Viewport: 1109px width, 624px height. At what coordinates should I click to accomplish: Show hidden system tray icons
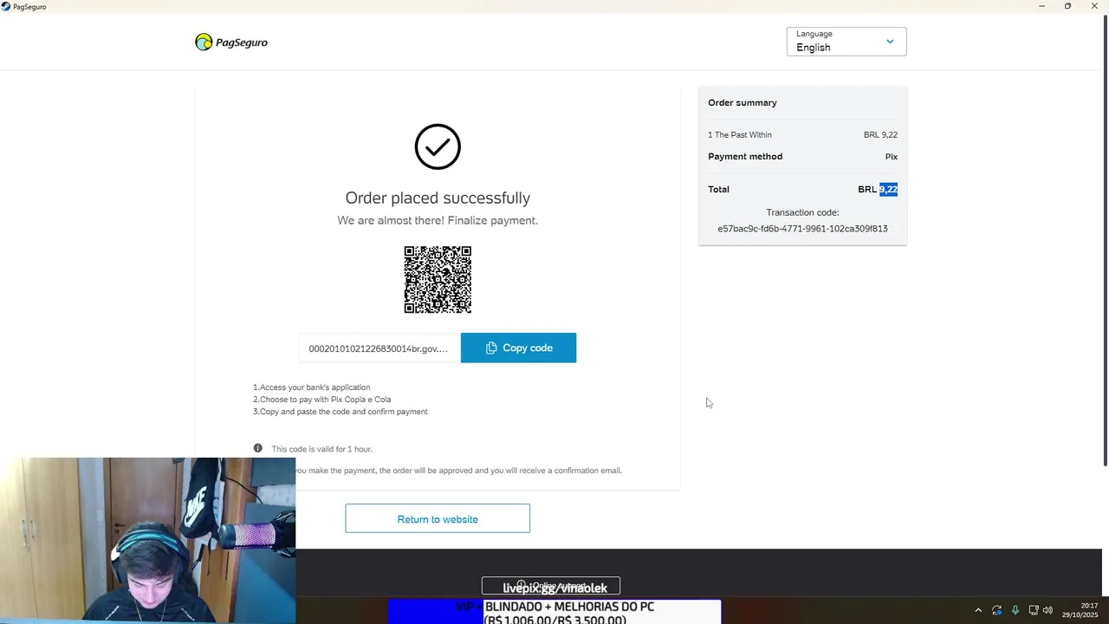(x=978, y=610)
